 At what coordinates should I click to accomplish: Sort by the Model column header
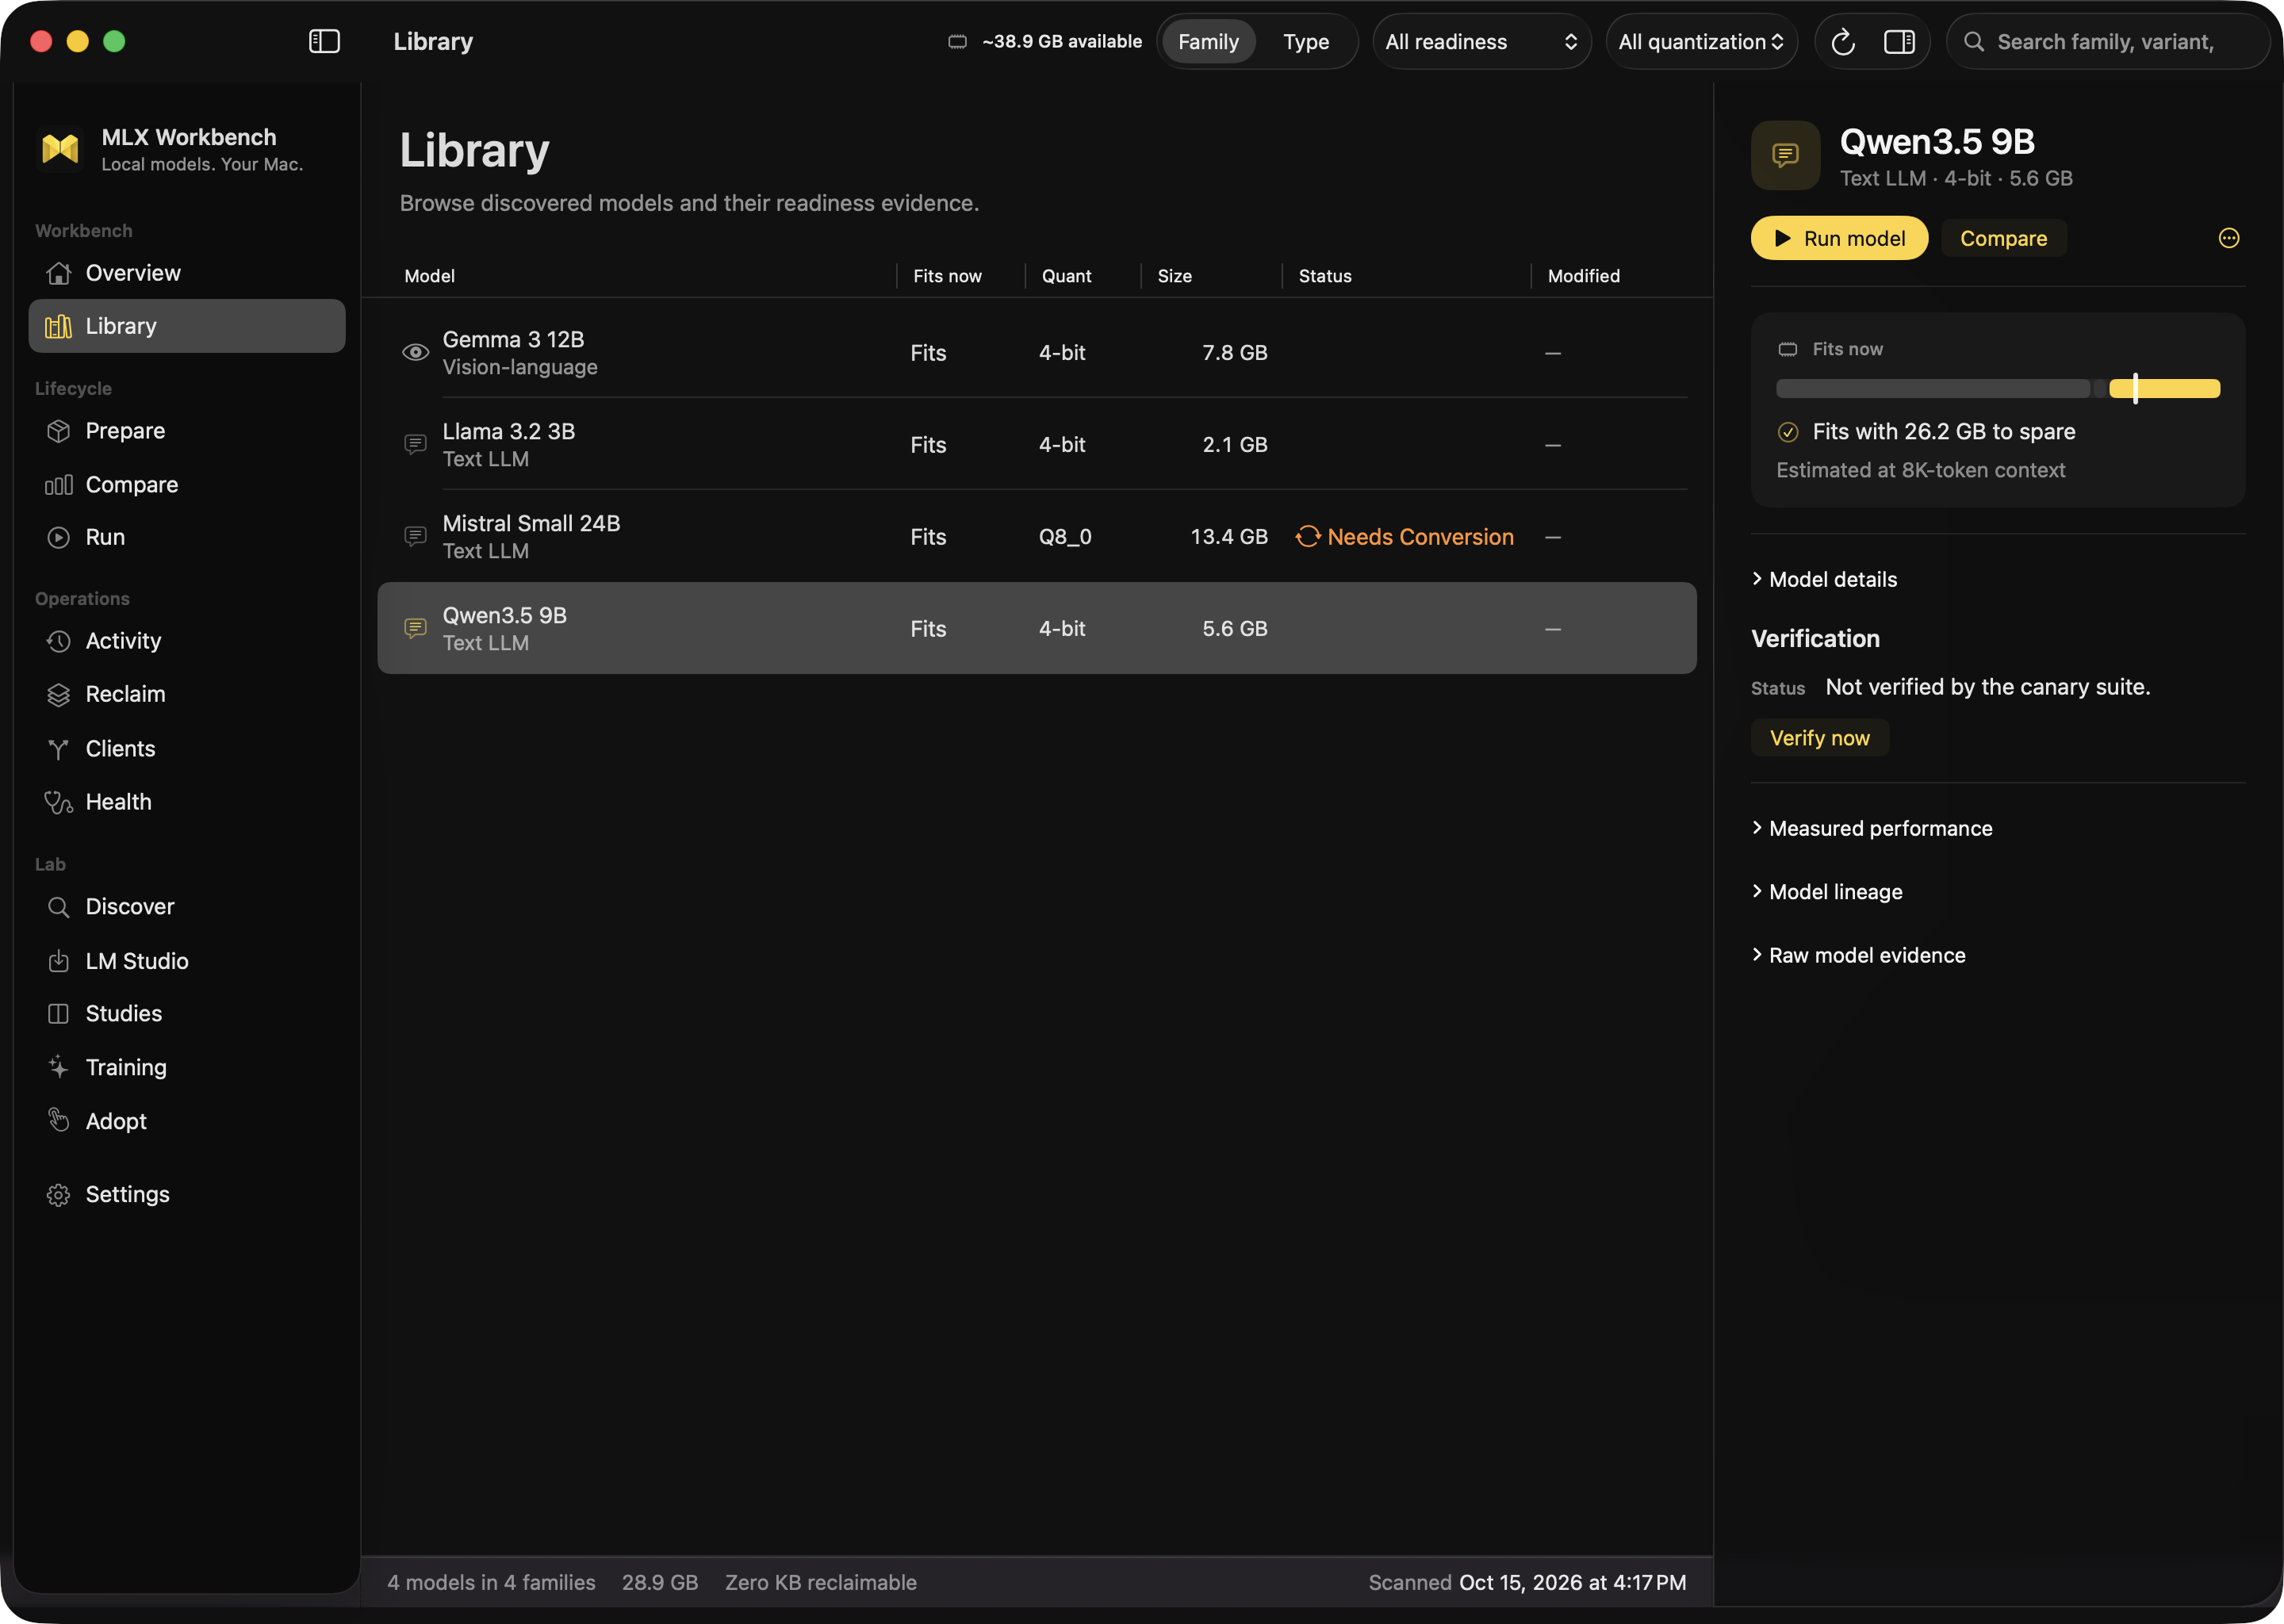coord(429,276)
